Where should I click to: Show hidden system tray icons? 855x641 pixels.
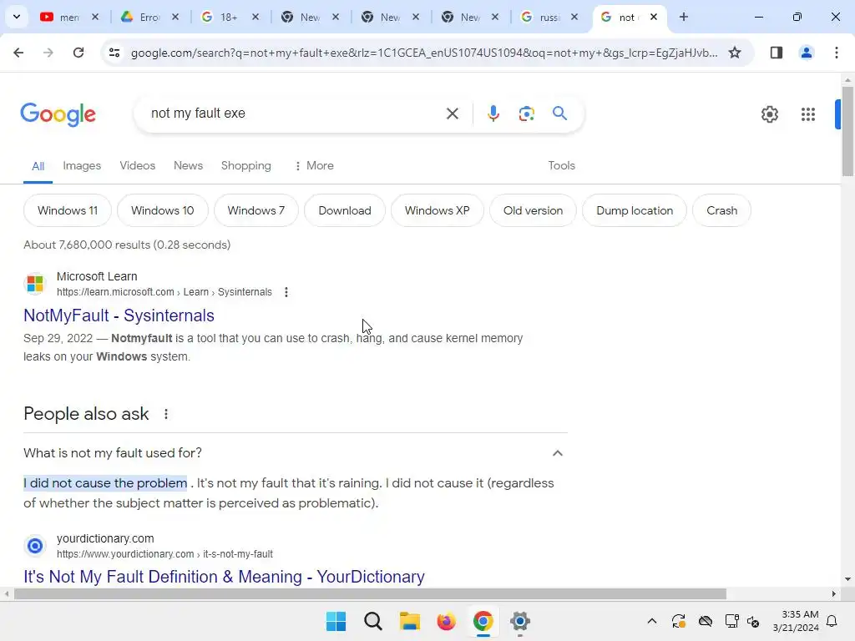click(x=651, y=621)
